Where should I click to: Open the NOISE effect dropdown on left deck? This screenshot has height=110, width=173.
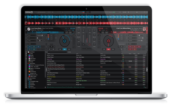pyautogui.click(x=32, y=41)
